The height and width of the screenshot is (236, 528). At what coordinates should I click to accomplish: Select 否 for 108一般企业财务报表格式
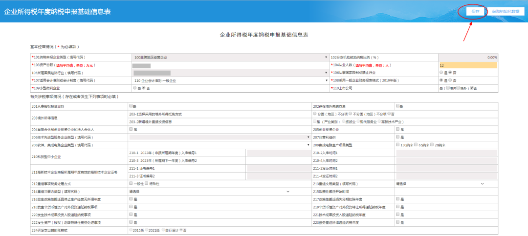[449, 80]
